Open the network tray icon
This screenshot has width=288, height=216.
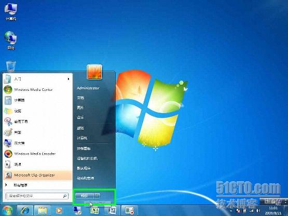[x=252, y=211]
